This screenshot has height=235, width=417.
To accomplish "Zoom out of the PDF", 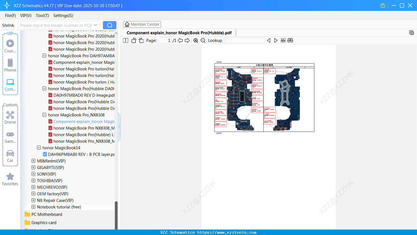I will pos(203,41).
